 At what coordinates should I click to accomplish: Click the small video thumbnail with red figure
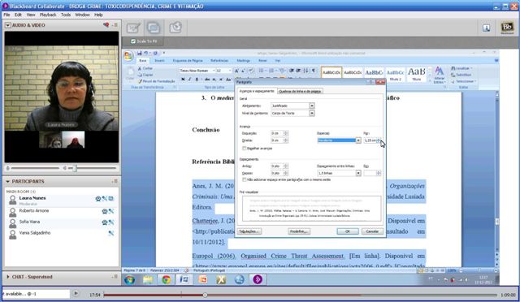73,140
